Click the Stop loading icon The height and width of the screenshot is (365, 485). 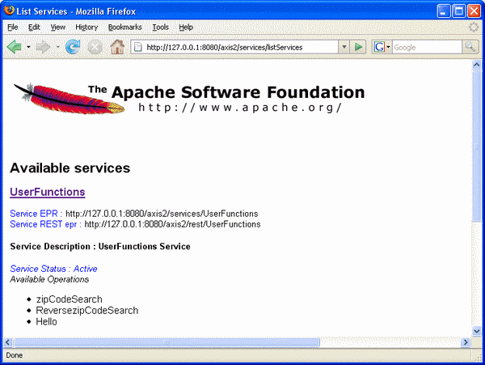click(95, 47)
